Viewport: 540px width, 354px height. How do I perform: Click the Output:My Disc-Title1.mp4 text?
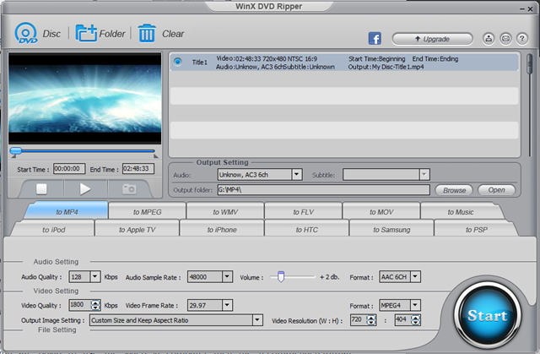coord(386,67)
